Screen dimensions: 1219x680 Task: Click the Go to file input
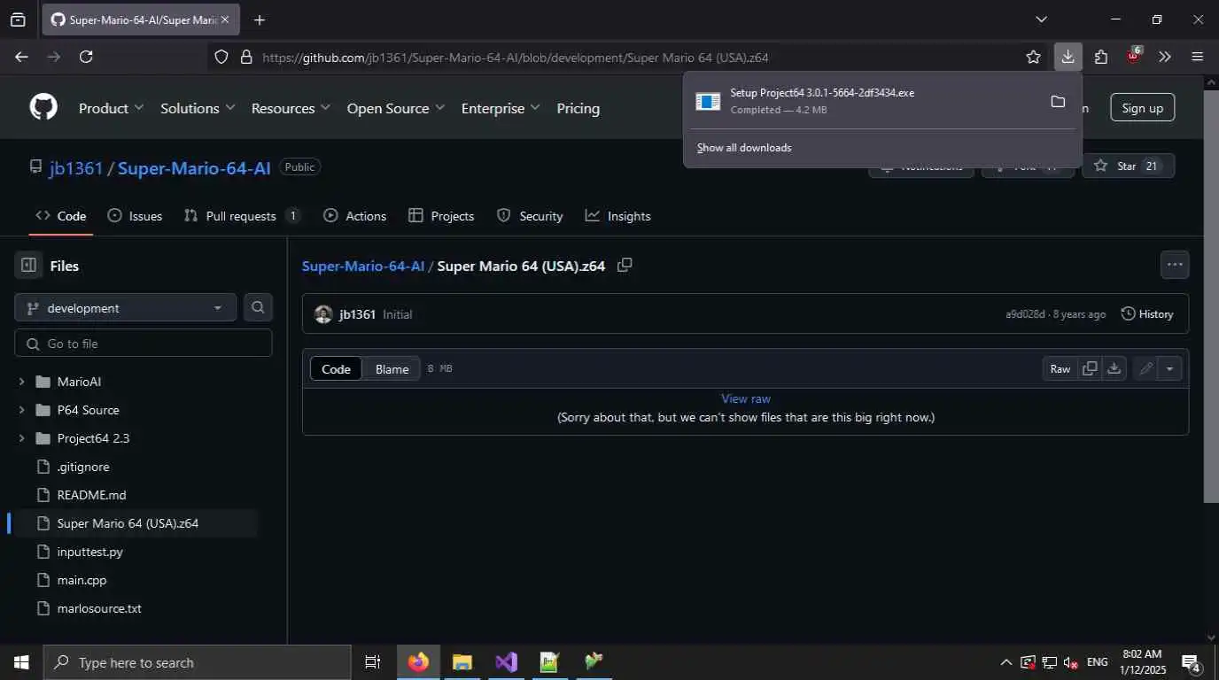point(144,344)
